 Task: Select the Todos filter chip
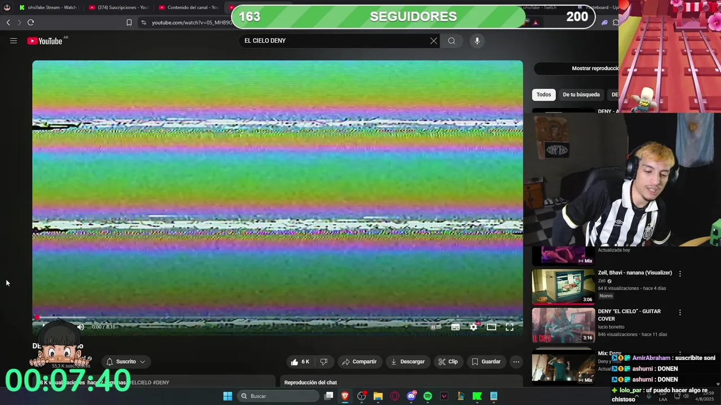(x=544, y=94)
